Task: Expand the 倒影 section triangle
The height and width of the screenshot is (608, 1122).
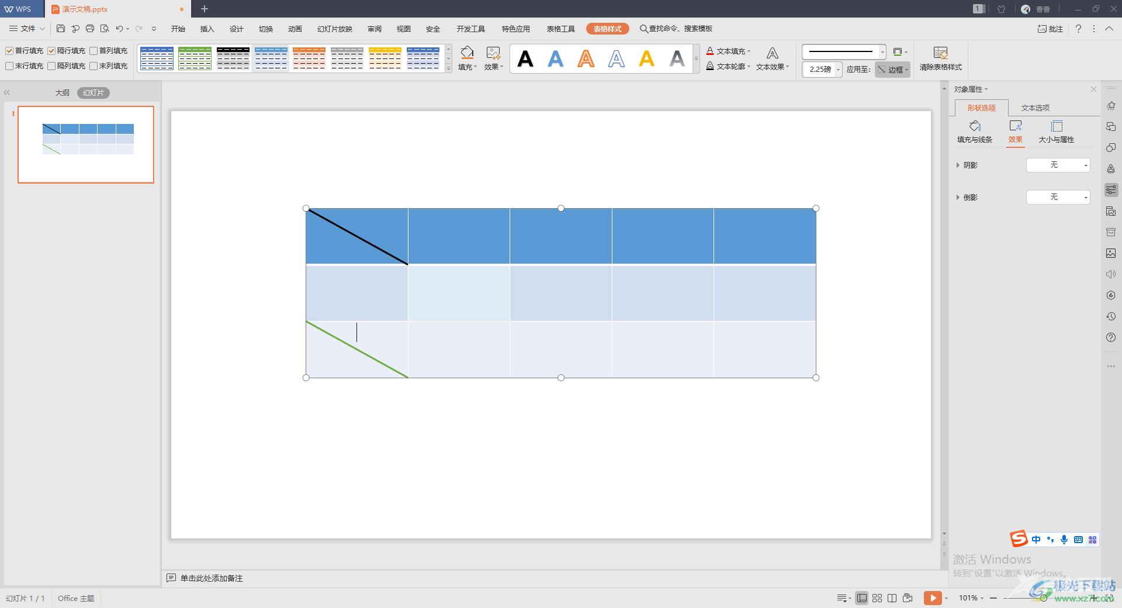Action: (957, 197)
